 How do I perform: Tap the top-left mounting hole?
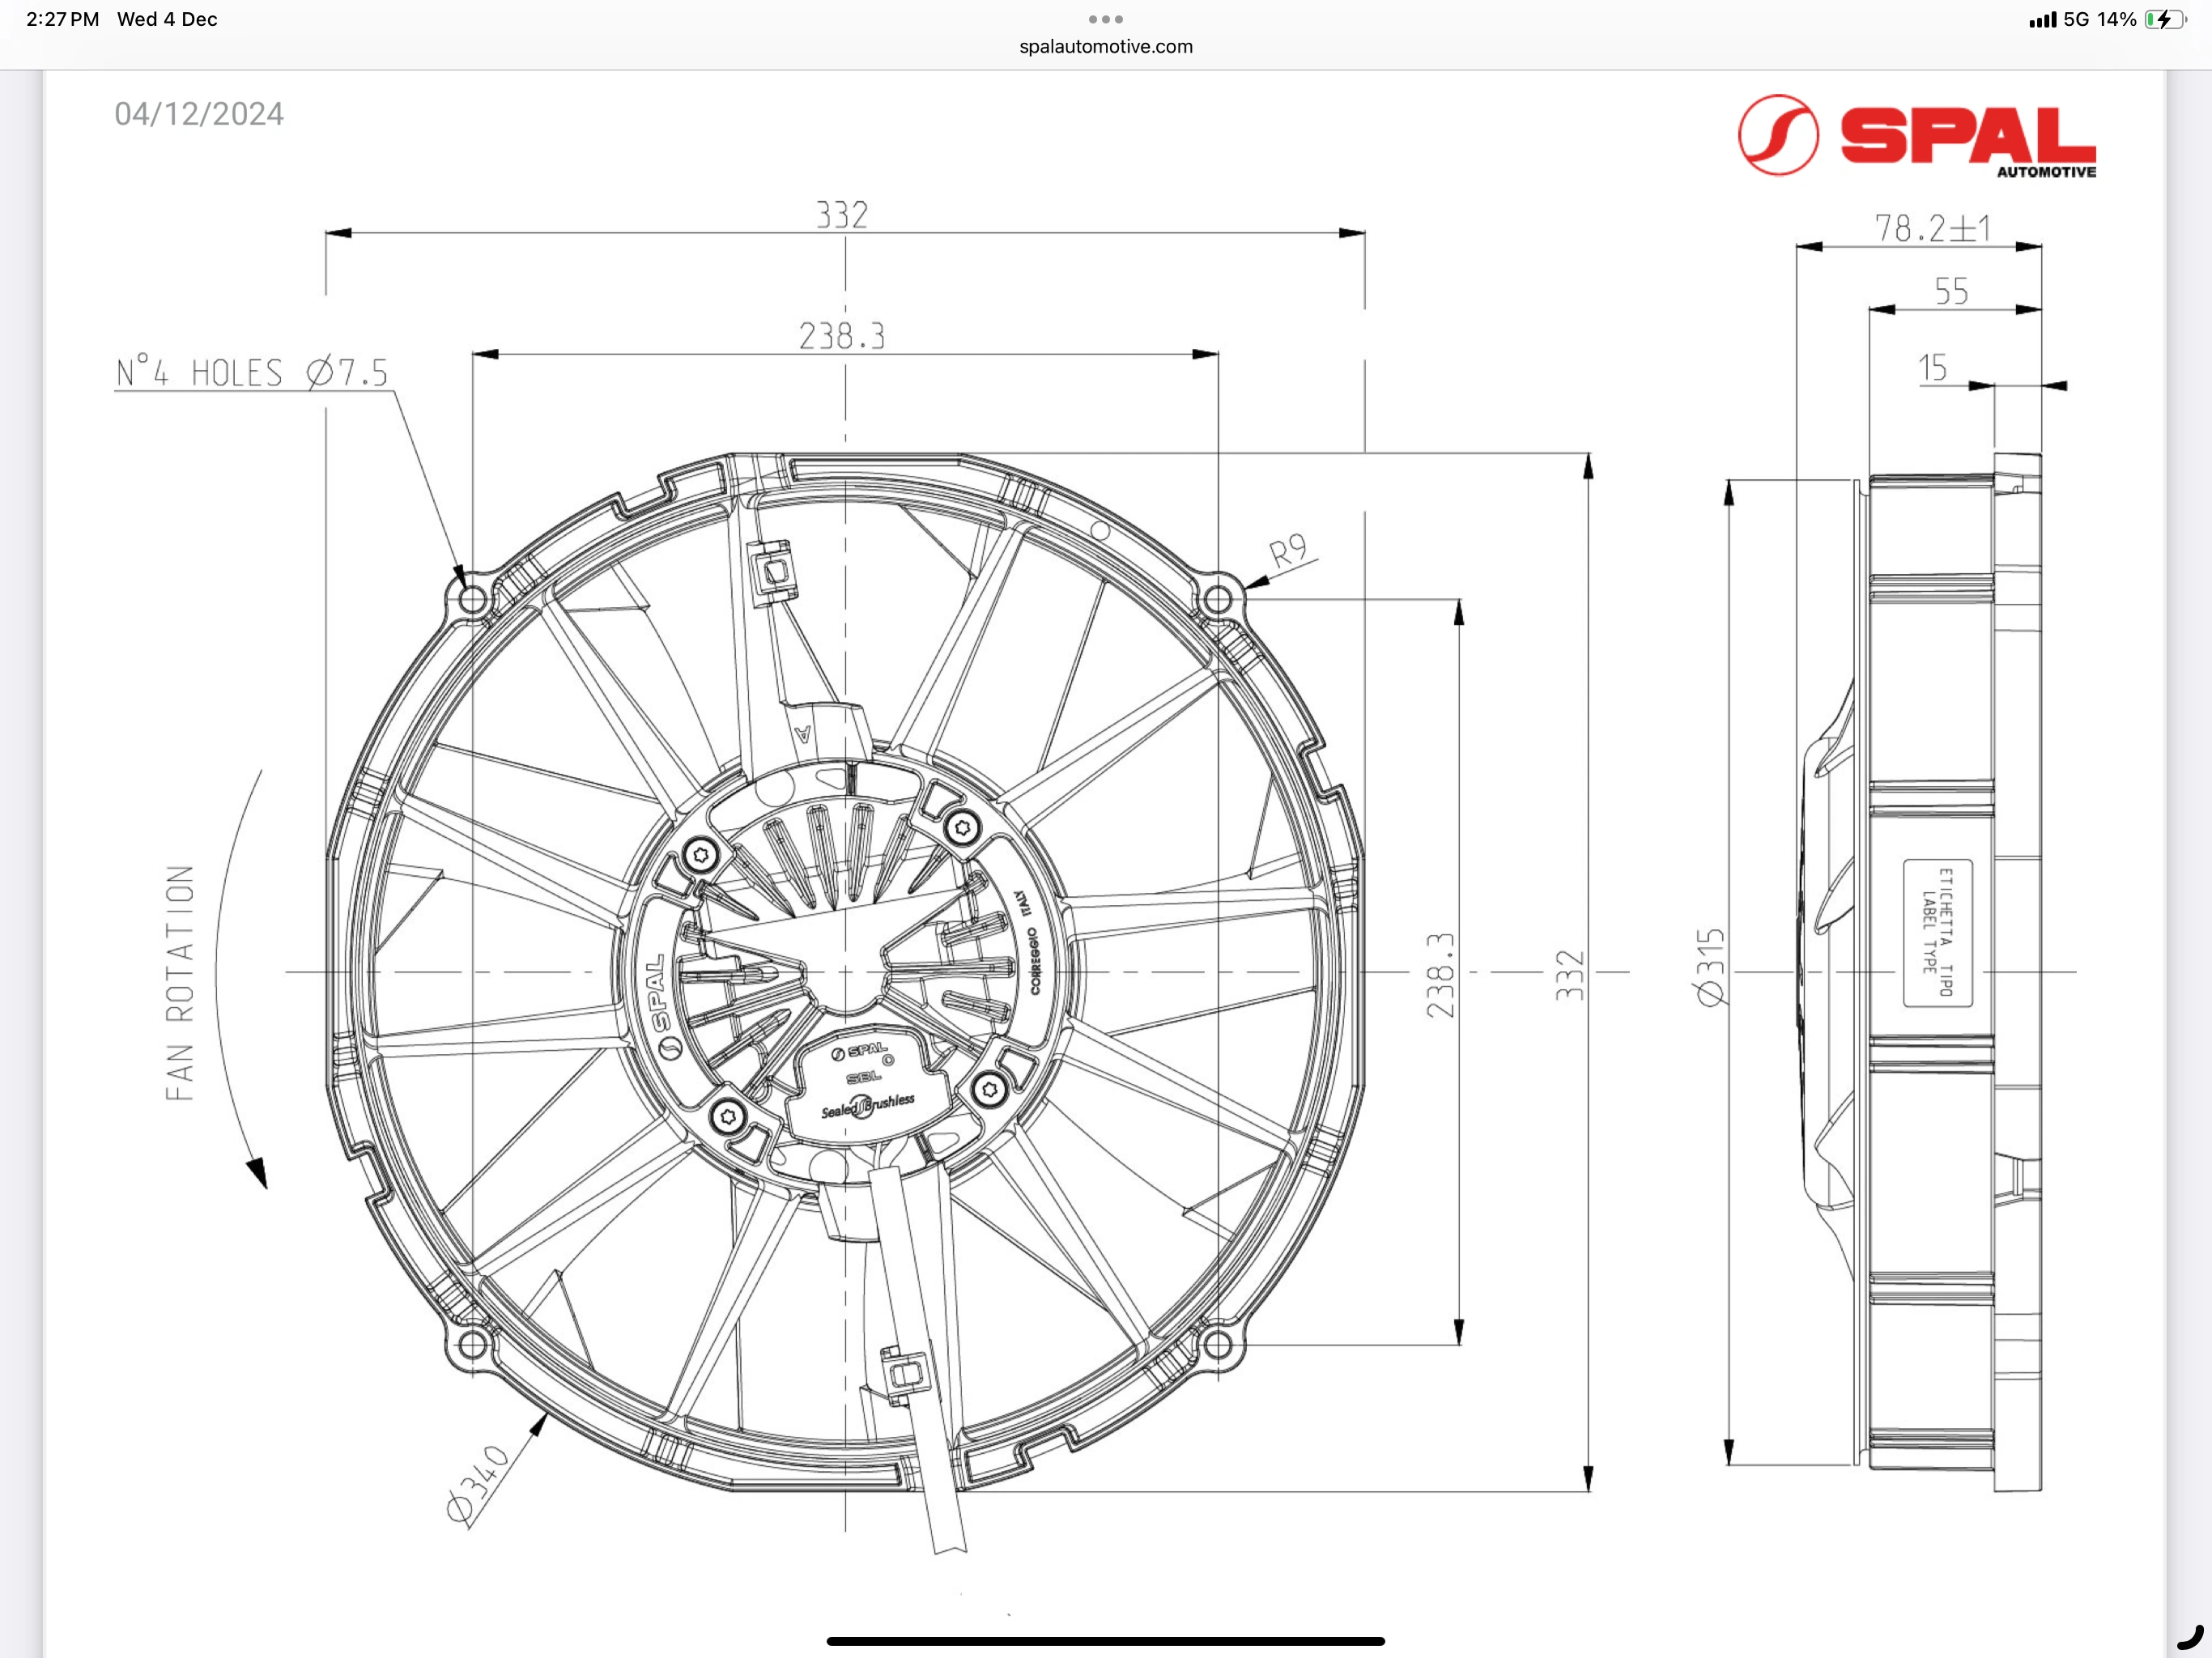472,600
